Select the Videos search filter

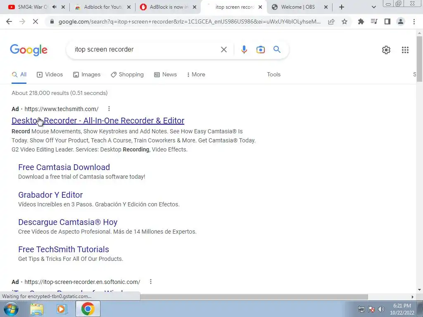click(x=50, y=74)
